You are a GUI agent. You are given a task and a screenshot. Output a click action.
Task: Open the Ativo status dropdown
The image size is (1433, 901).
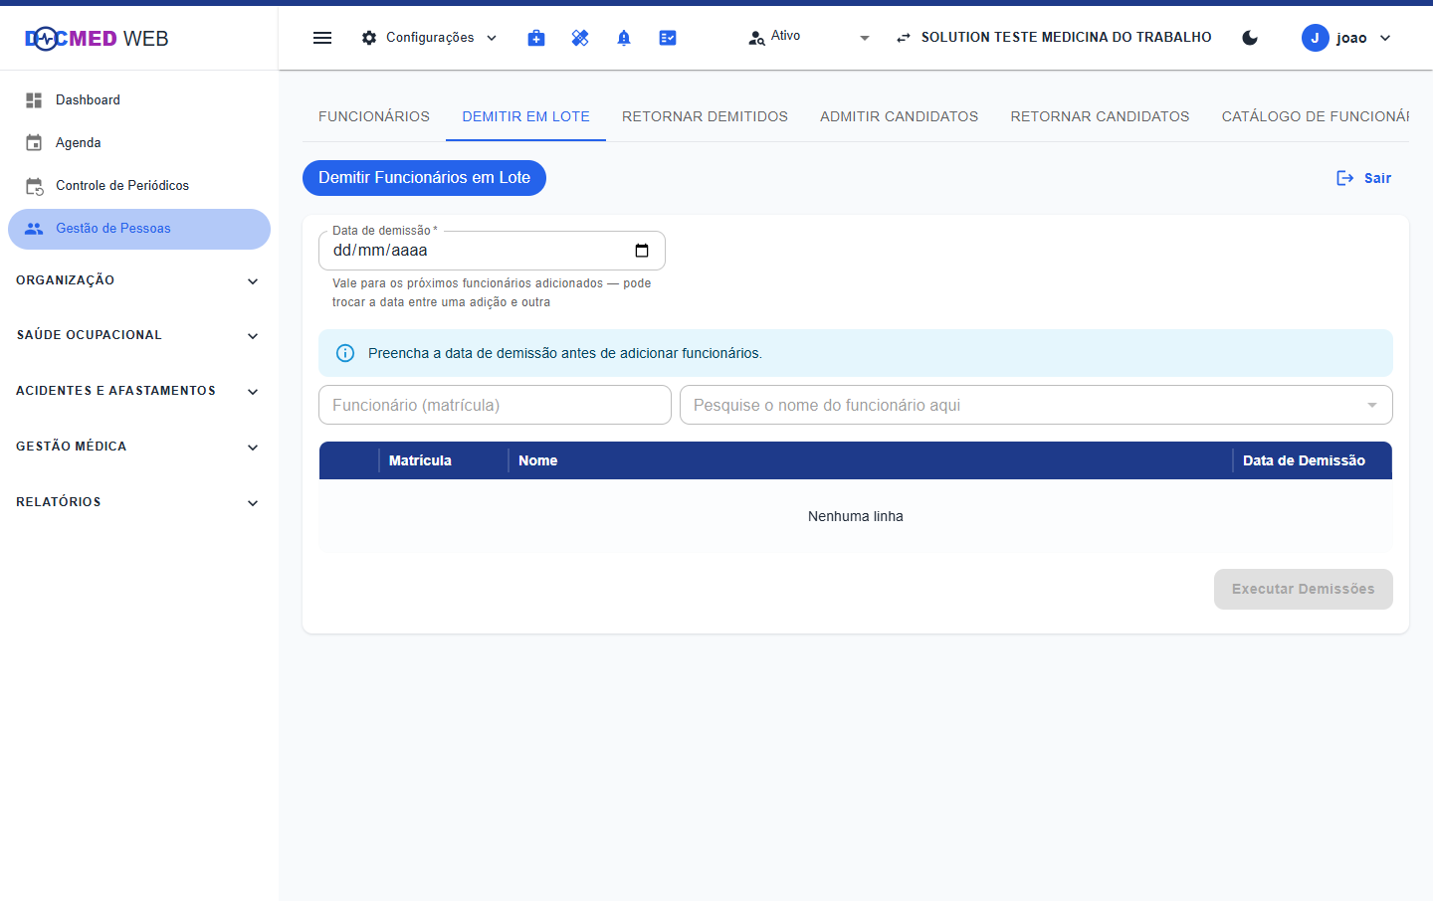tap(809, 38)
